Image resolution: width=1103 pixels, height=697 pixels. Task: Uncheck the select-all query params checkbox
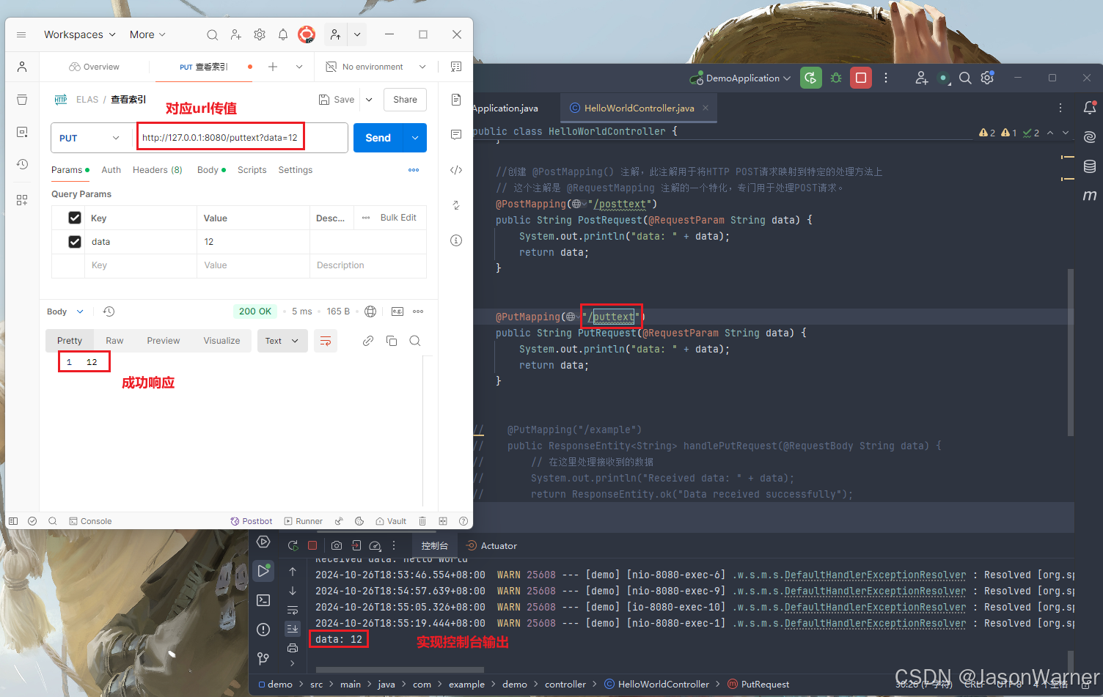(x=74, y=217)
